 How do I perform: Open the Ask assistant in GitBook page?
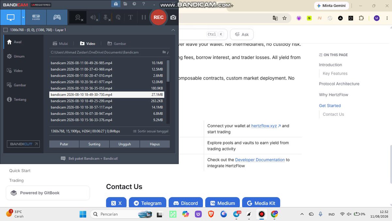click(x=242, y=34)
